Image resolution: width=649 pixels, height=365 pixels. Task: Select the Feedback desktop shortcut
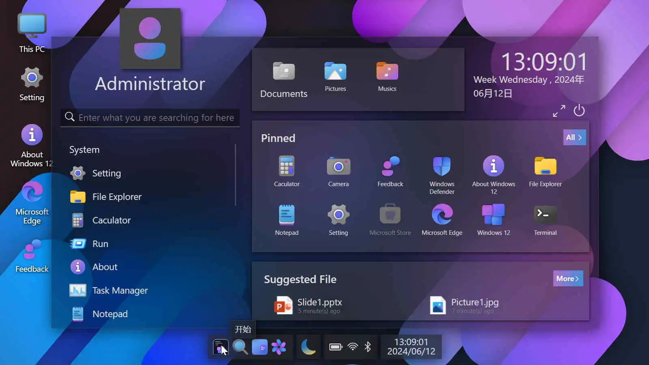(32, 256)
